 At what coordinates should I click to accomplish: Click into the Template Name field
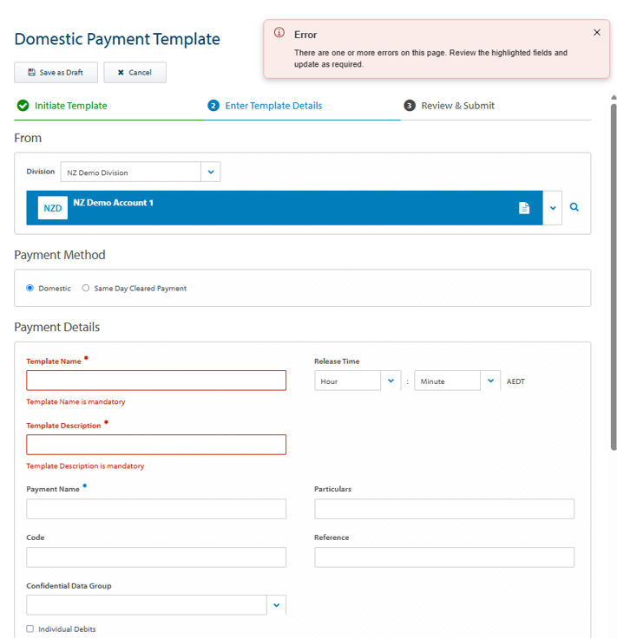pyautogui.click(x=156, y=381)
